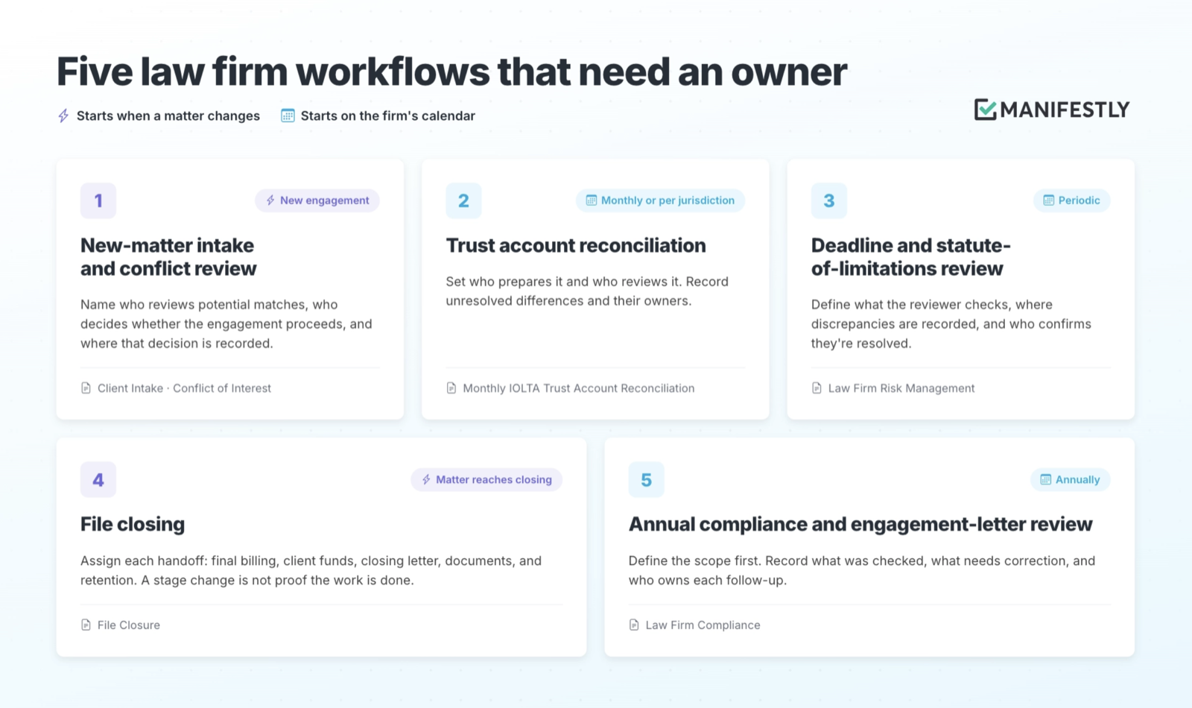Click text 'Name who reviews potential matches'
The height and width of the screenshot is (708, 1192).
193,305
